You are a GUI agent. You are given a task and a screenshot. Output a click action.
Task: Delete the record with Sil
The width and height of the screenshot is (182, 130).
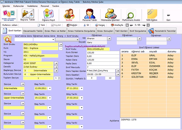click(86, 25)
